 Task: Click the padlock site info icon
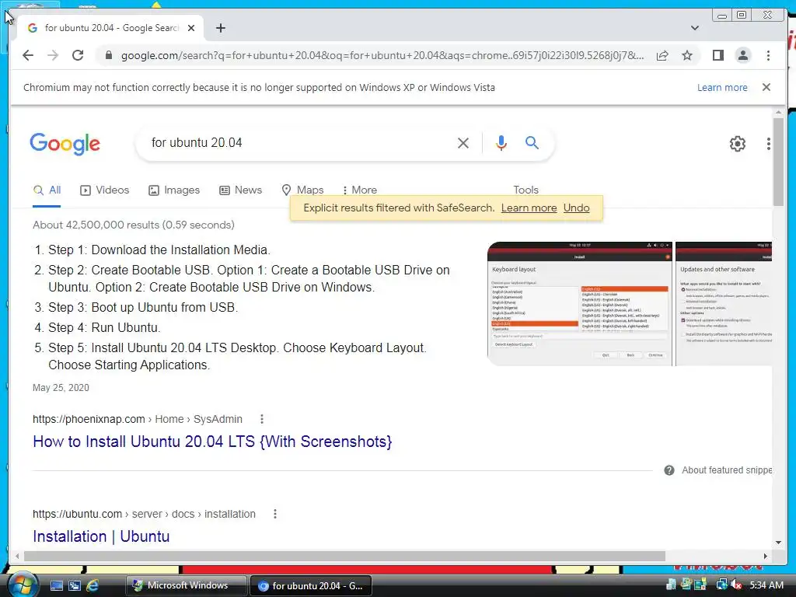coord(108,55)
